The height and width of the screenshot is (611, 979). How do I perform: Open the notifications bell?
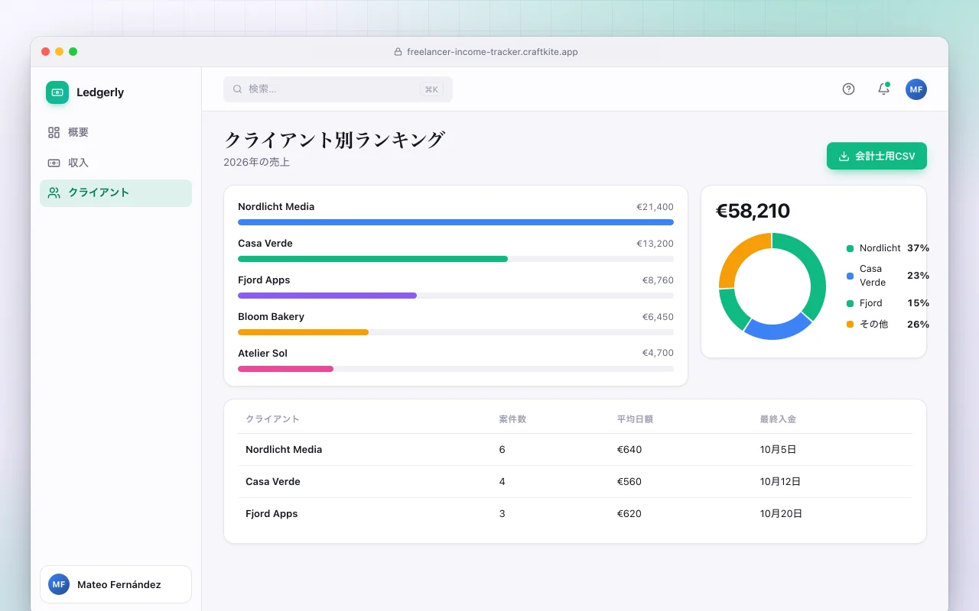click(883, 89)
